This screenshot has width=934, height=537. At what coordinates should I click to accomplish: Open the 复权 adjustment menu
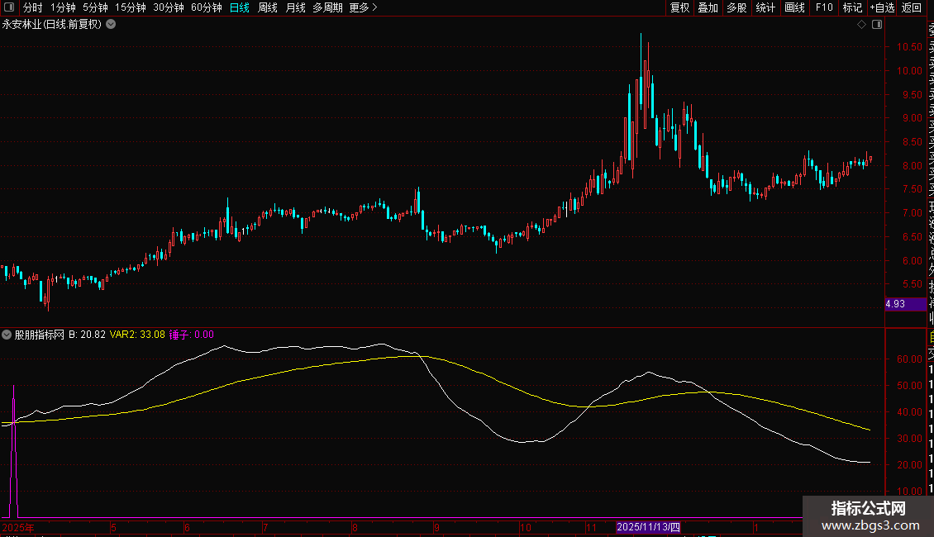(679, 7)
